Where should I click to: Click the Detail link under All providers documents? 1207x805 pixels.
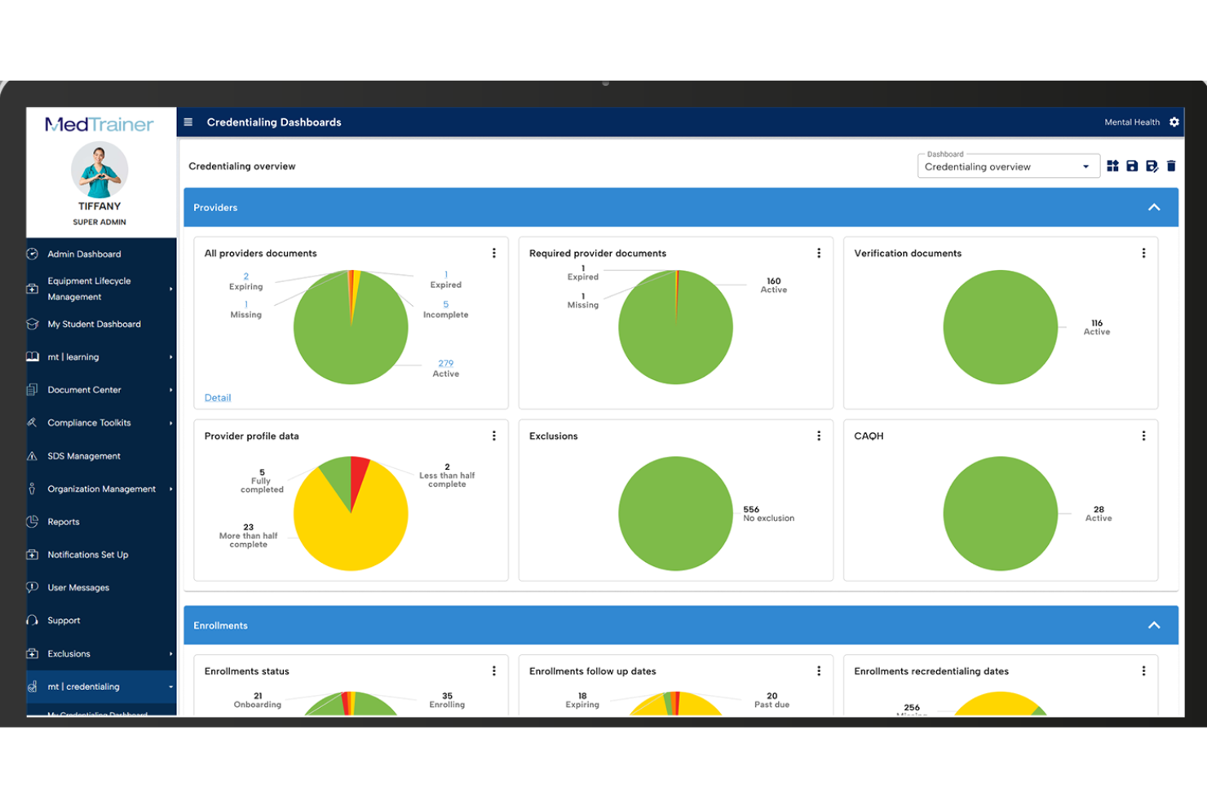217,397
